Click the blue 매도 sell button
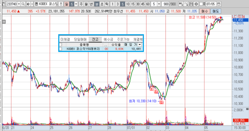The image size is (249, 131). 215,11
